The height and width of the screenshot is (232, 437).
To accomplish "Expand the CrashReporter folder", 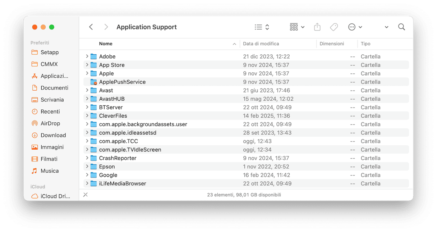I will pyautogui.click(x=87, y=158).
